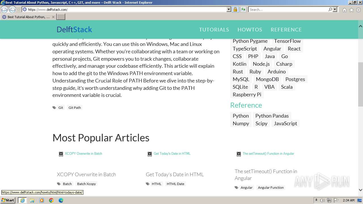Screen dimensions: 363x204
Task: Open the MongoDB tag
Action: (267, 79)
